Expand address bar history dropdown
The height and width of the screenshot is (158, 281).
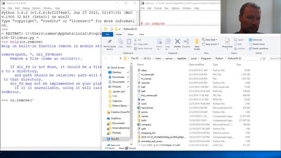point(260,58)
